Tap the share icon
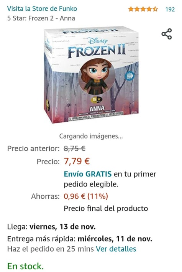182x272 pixels. 167,34
